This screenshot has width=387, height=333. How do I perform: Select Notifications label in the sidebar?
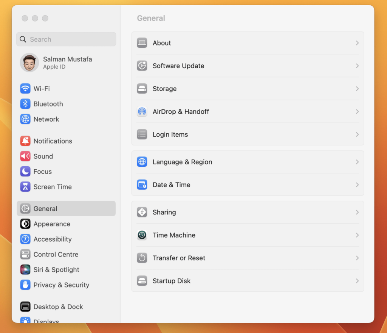click(53, 141)
